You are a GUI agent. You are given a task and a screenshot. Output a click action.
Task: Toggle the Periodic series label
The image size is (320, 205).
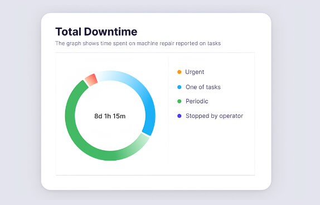coord(197,101)
